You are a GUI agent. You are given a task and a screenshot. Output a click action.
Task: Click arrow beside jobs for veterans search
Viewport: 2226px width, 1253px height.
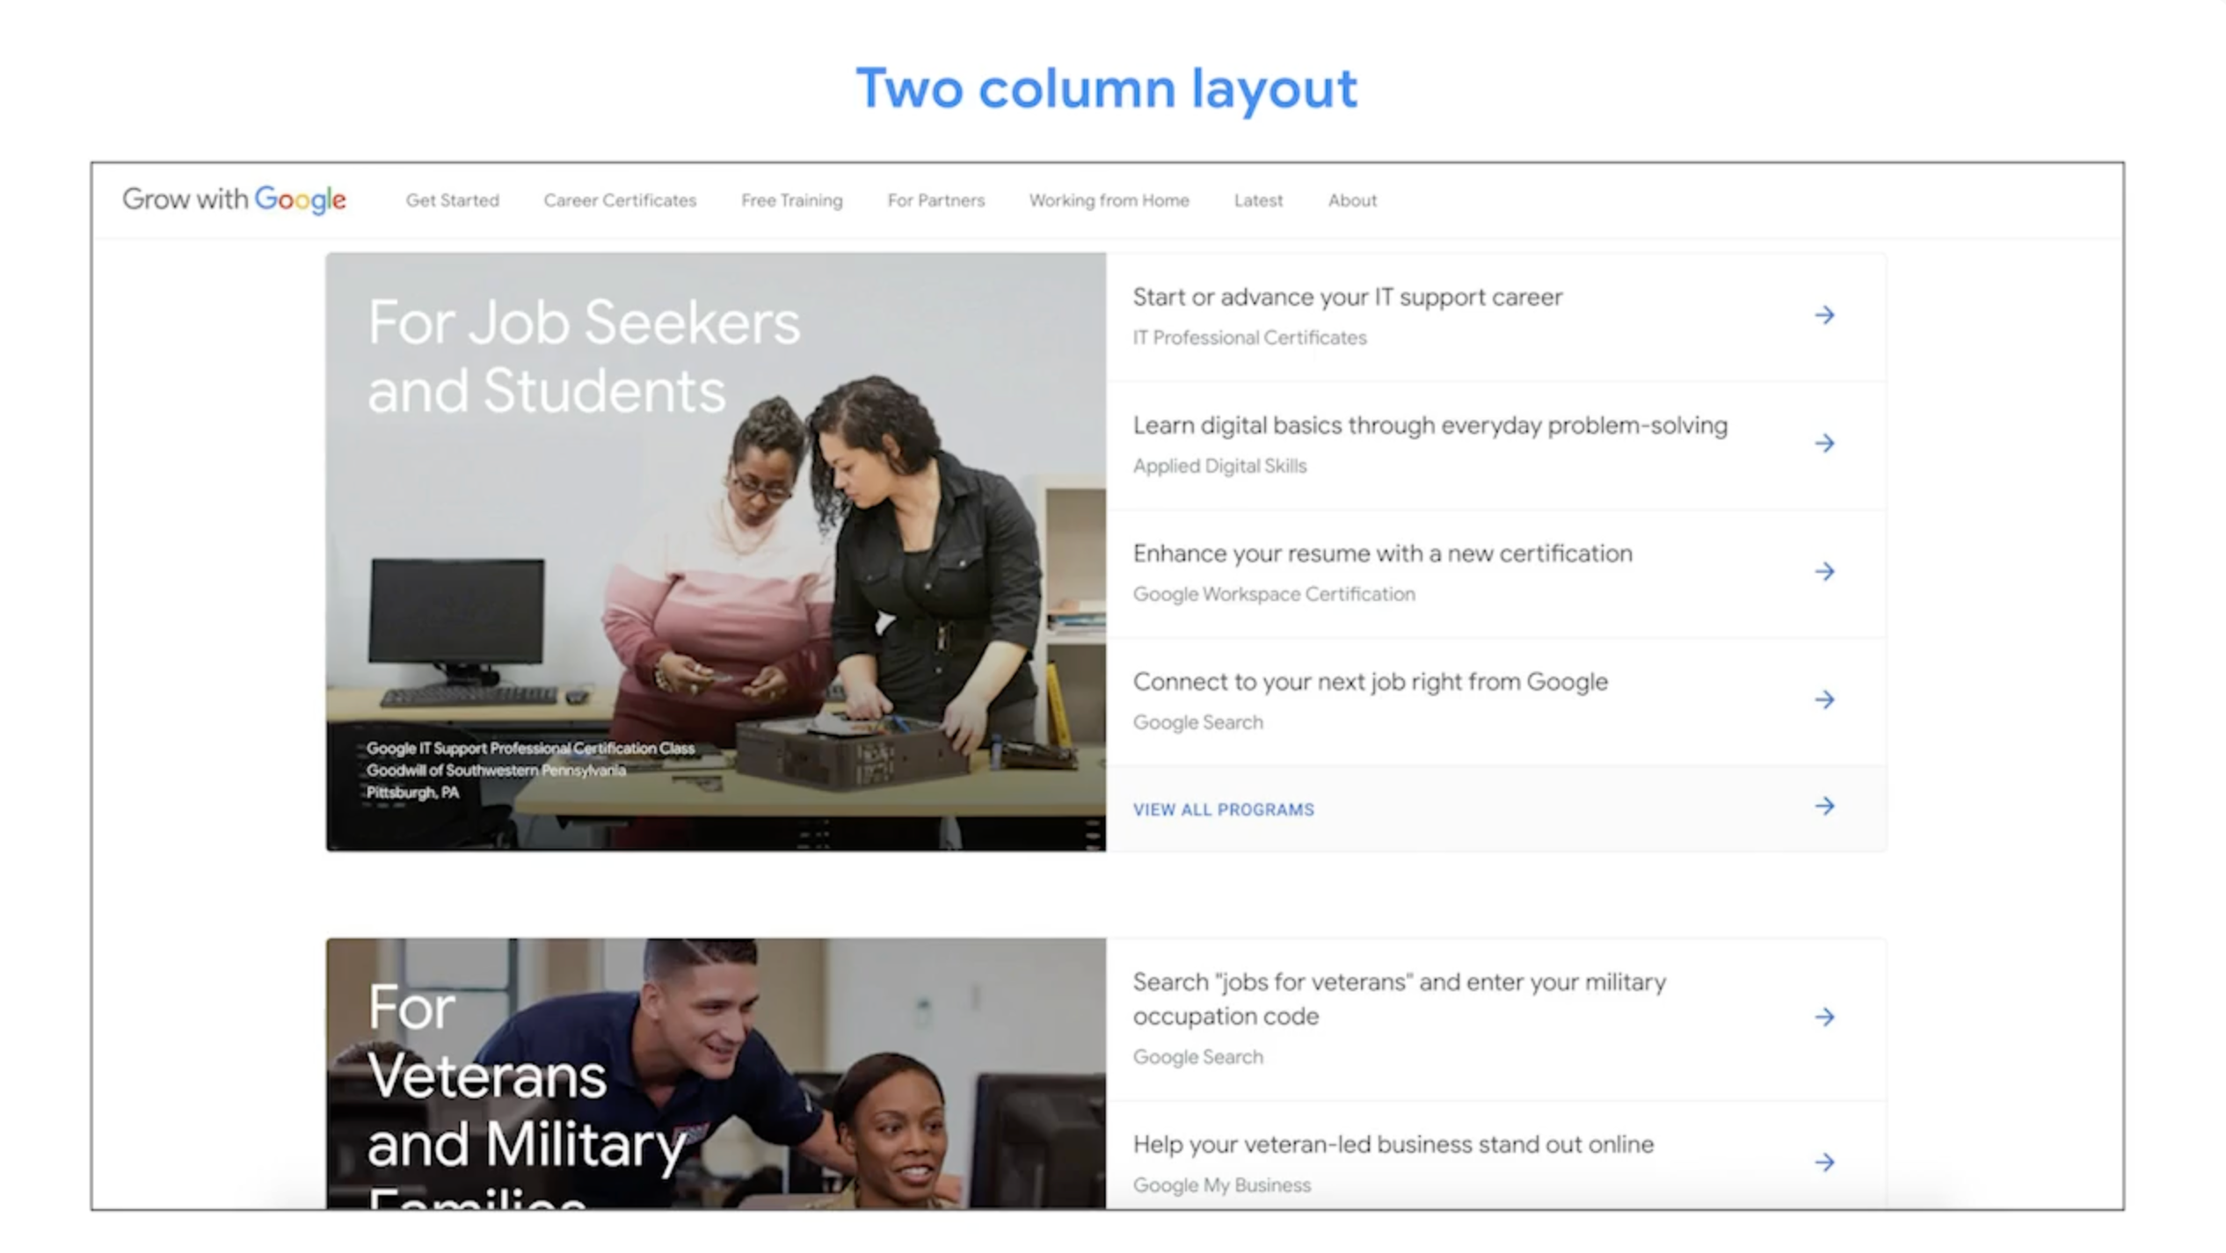[x=1824, y=1018]
